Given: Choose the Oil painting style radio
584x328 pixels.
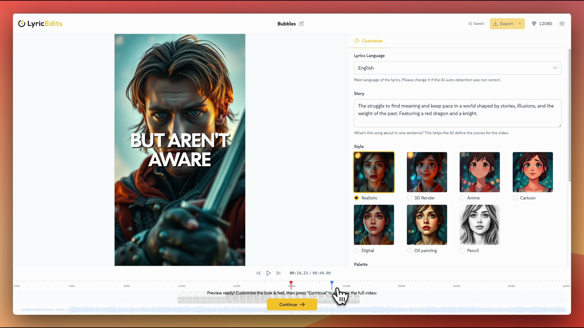Looking at the screenshot, I should 409,251.
